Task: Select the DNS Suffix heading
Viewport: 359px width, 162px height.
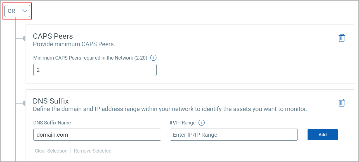Action: click(x=51, y=101)
